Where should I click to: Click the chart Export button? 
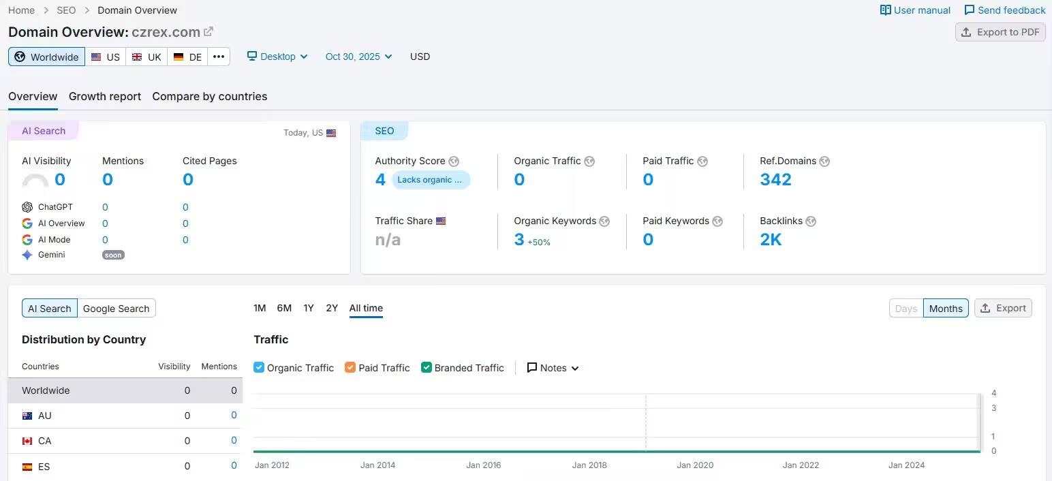(1003, 308)
